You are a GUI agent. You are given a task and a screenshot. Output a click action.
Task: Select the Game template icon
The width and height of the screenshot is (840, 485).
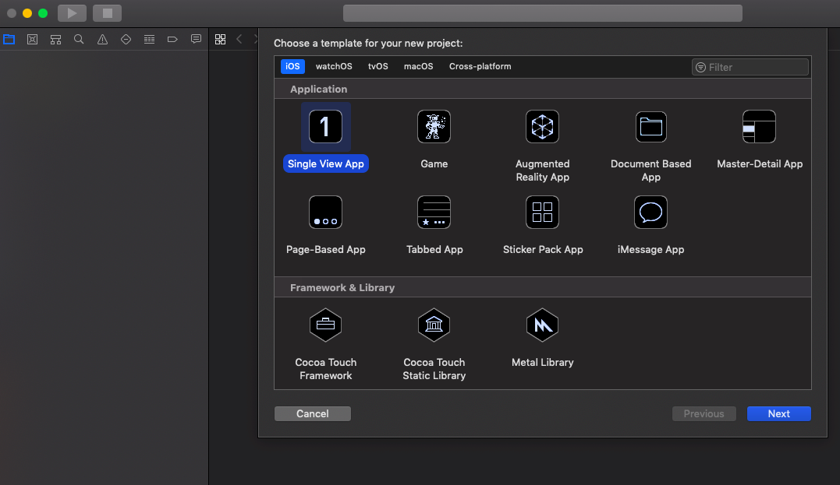pyautogui.click(x=434, y=127)
